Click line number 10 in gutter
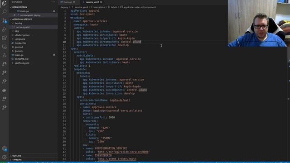The height and width of the screenshot is (163, 290). 64,42
